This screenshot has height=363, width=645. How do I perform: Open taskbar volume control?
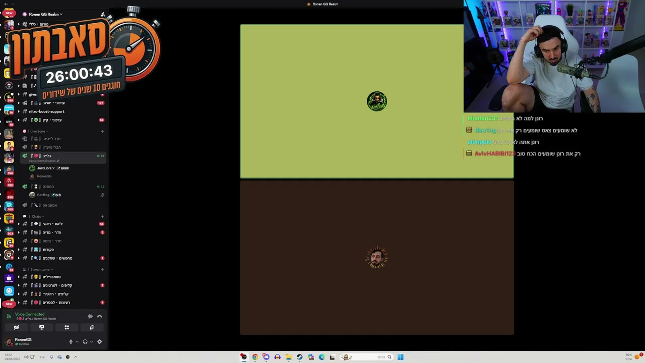(x=26, y=357)
